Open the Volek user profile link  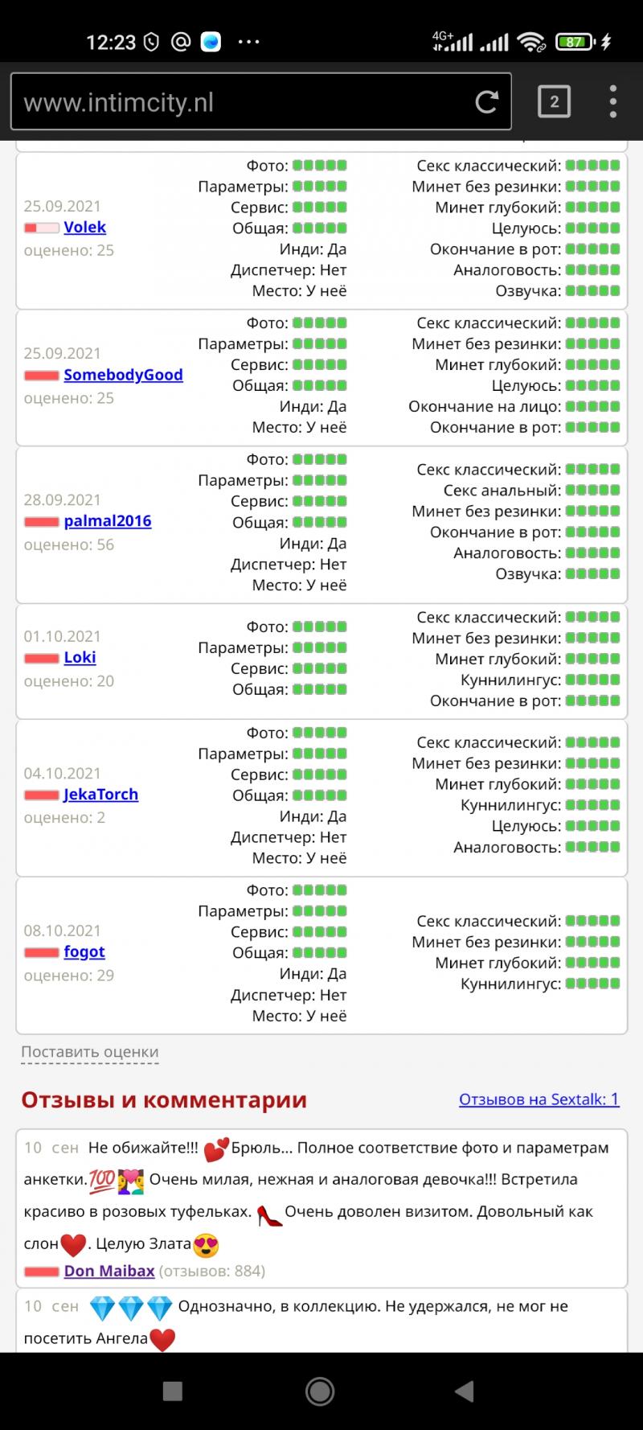85,228
